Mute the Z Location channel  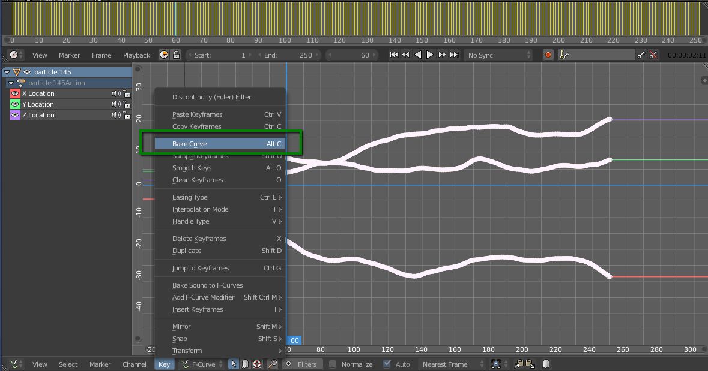[x=116, y=115]
